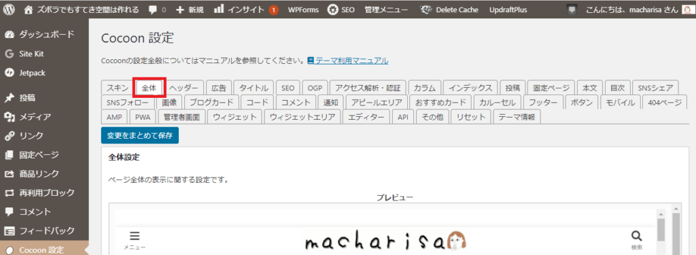Open the 404ページ tab
The width and height of the screenshot is (696, 255).
(x=665, y=102)
